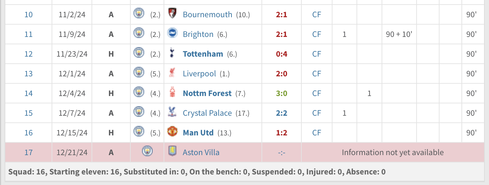
Task: Click the Aston Villa club crest icon
Action: (172, 152)
